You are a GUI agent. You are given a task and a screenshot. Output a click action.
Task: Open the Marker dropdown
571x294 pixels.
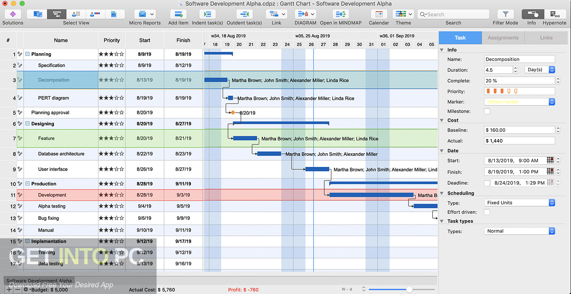click(520, 102)
